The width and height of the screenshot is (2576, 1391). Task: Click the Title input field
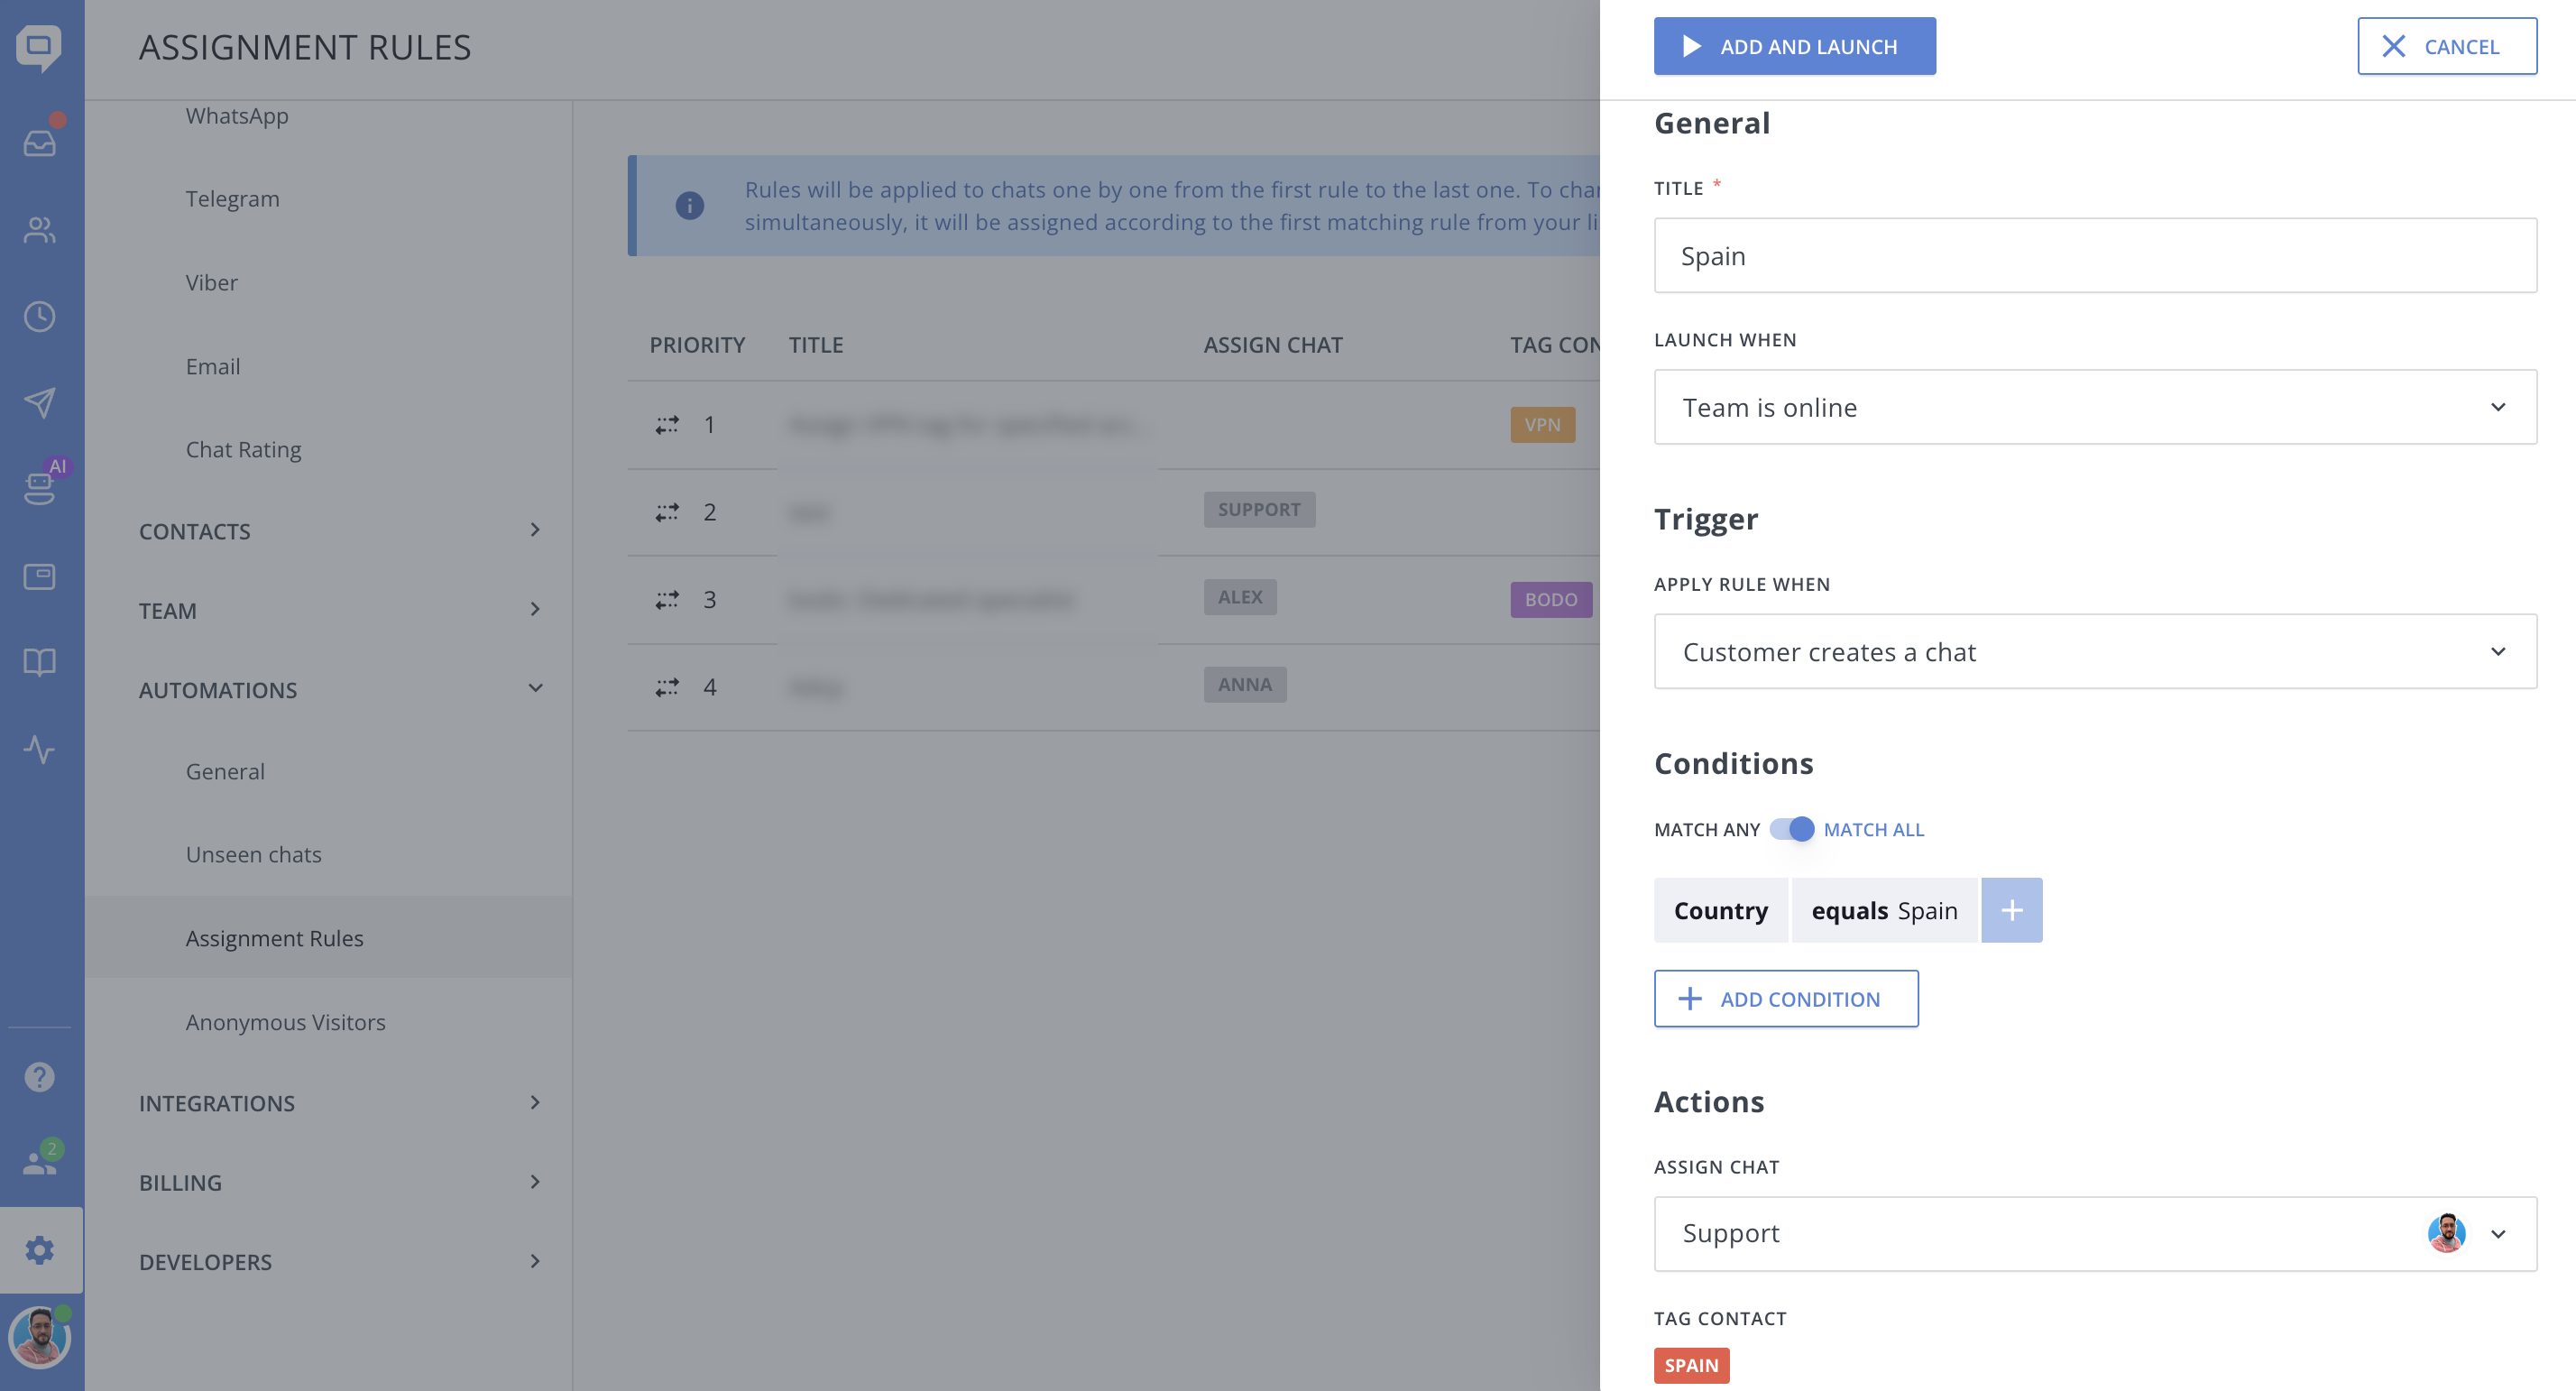(x=2095, y=256)
